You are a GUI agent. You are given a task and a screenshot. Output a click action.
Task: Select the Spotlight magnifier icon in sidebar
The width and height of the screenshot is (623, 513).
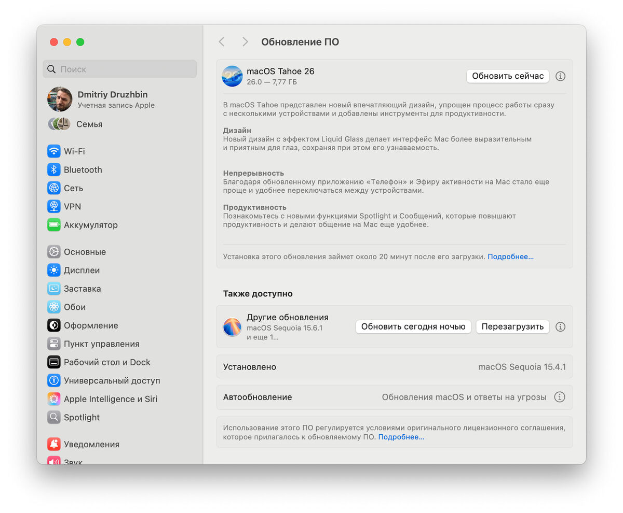(54, 418)
